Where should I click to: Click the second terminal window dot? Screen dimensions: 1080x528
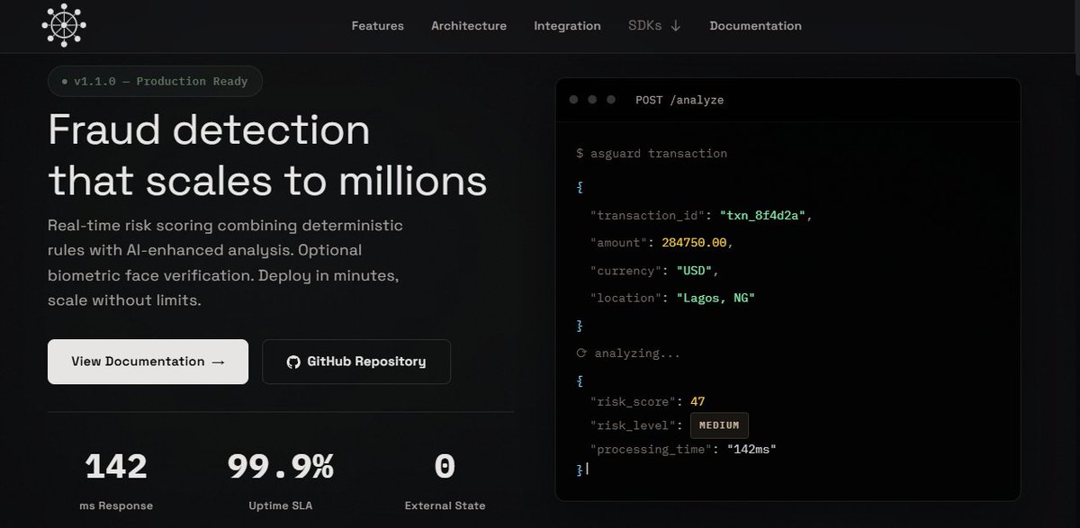(x=592, y=100)
